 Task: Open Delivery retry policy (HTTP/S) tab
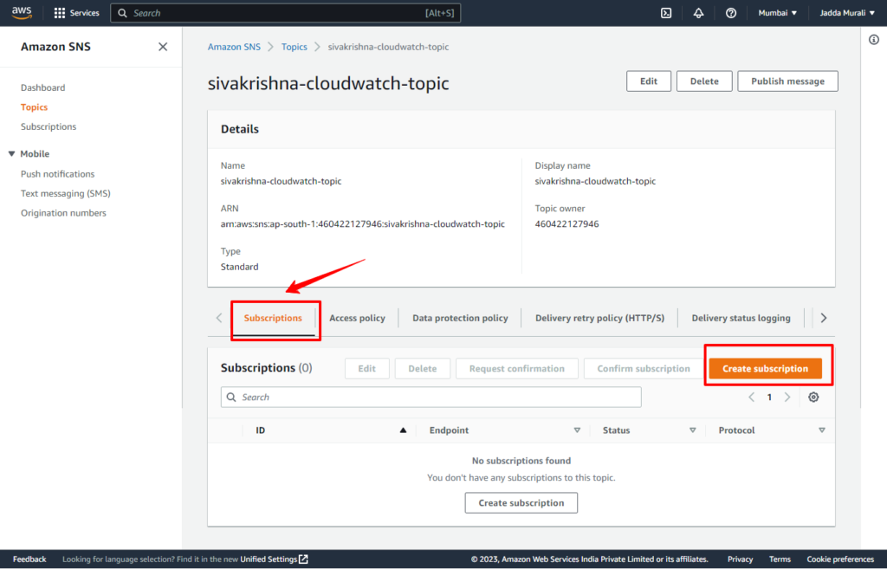pyautogui.click(x=599, y=318)
